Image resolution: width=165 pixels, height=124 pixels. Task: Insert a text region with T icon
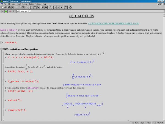(x=35, y=7)
